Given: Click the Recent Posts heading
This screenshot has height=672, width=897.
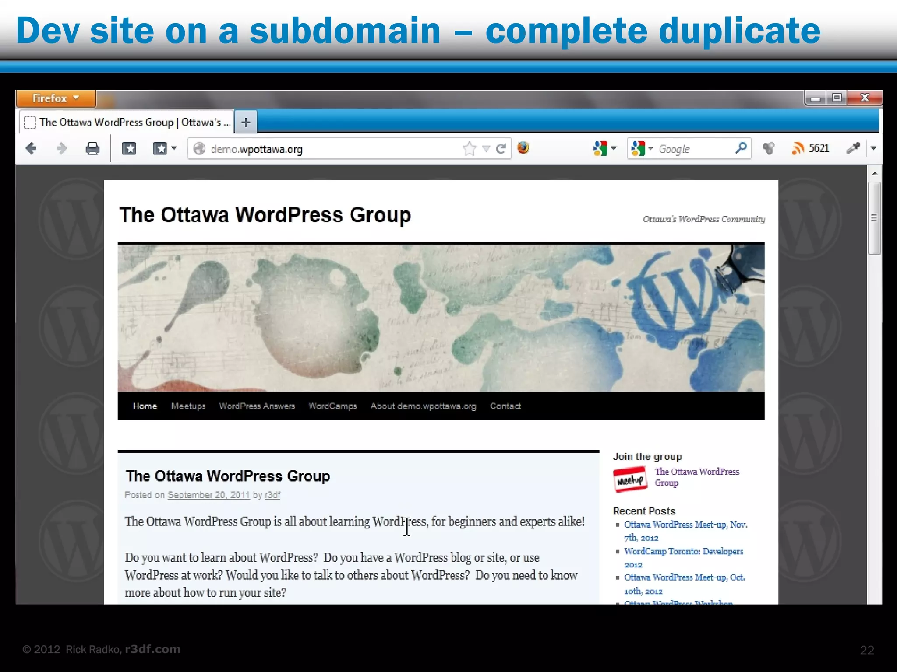Looking at the screenshot, I should click(644, 511).
